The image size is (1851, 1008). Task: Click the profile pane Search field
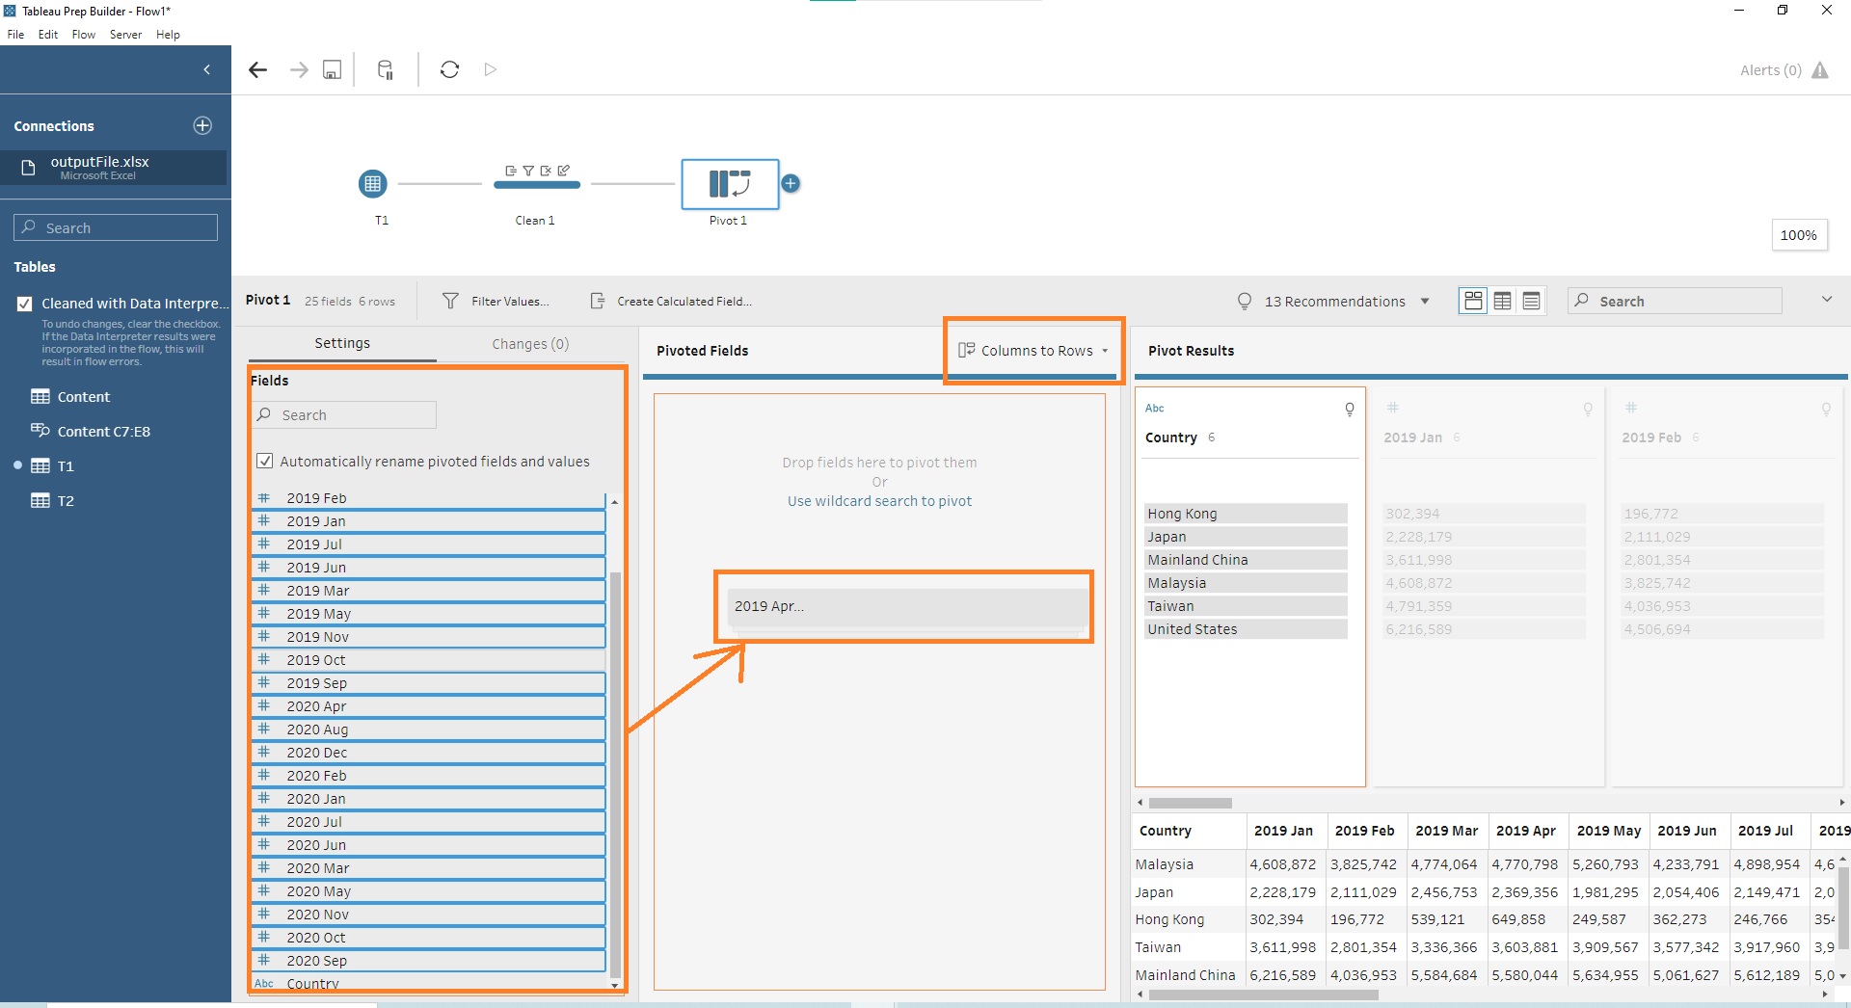(x=1675, y=301)
